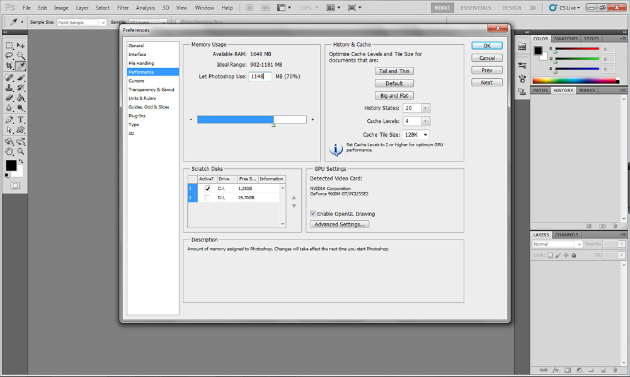
Task: Select the Hand tool
Action: (9, 151)
